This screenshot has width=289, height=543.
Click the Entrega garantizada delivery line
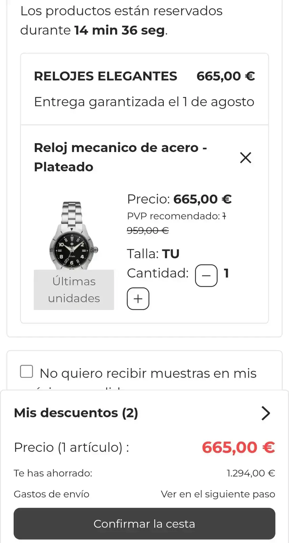point(144,102)
